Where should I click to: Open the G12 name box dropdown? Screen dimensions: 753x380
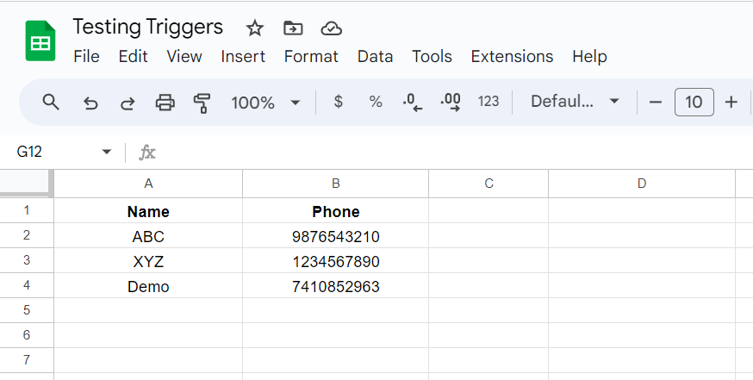(107, 152)
